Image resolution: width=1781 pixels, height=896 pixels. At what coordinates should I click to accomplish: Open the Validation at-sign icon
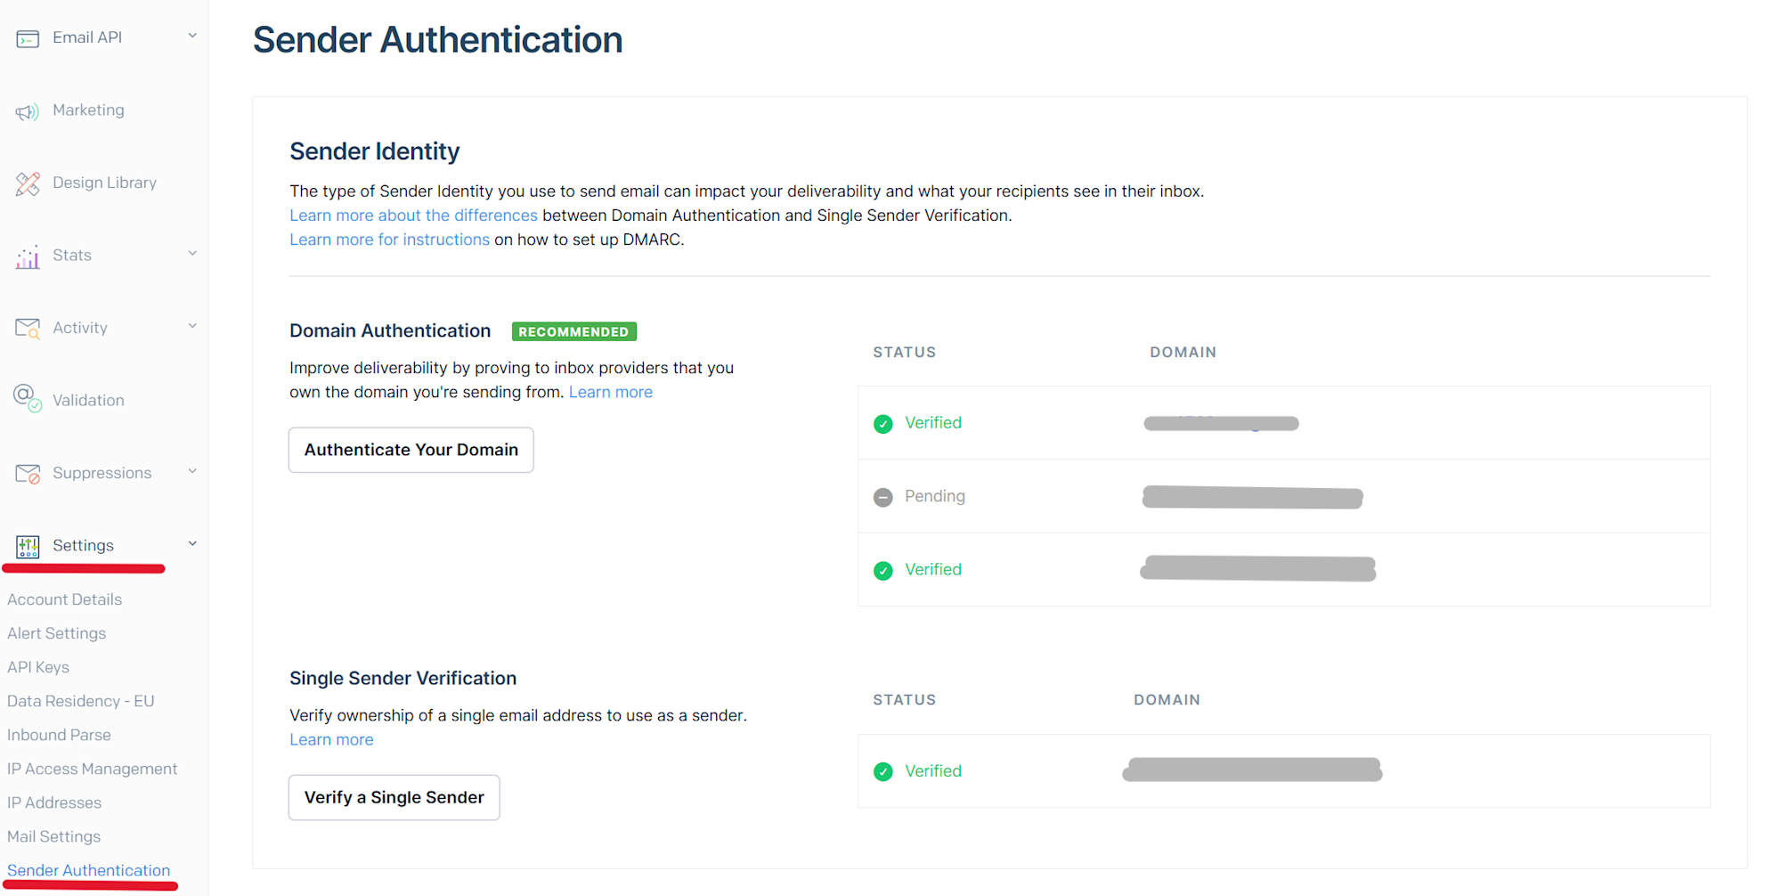point(28,398)
